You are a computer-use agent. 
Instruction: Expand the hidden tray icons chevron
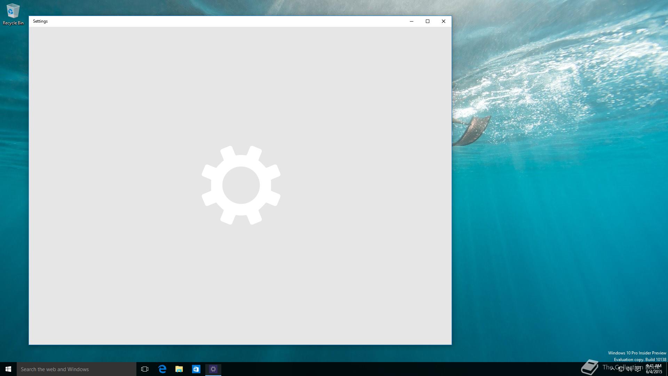tap(612, 369)
